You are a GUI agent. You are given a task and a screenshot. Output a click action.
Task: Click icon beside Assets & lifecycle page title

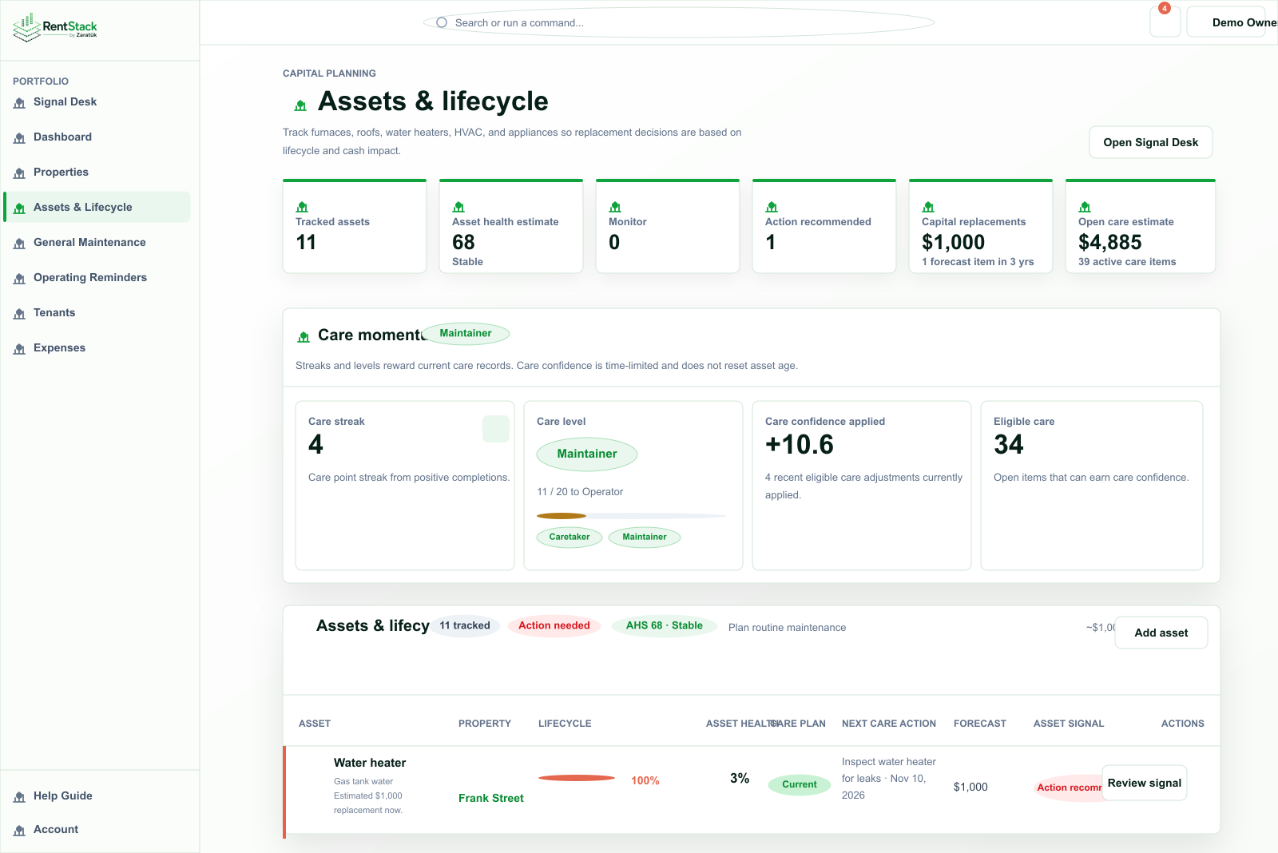[x=300, y=105]
